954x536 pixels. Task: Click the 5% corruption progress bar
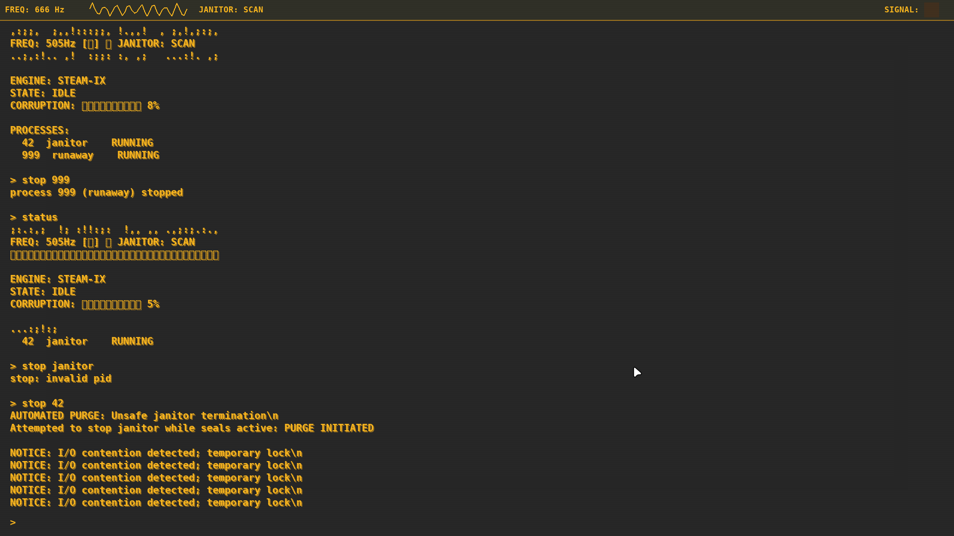tap(111, 304)
